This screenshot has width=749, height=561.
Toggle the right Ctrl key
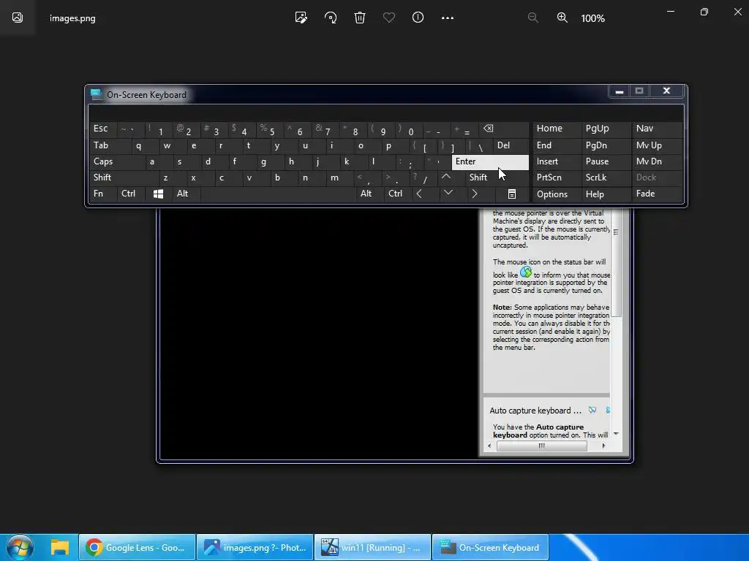click(398, 194)
